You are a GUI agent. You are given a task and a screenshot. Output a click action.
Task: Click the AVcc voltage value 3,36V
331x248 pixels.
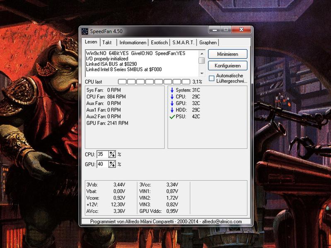[119, 211]
